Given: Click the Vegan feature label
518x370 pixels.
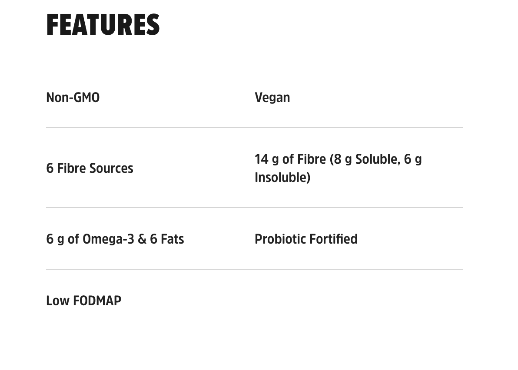Looking at the screenshot, I should (272, 97).
